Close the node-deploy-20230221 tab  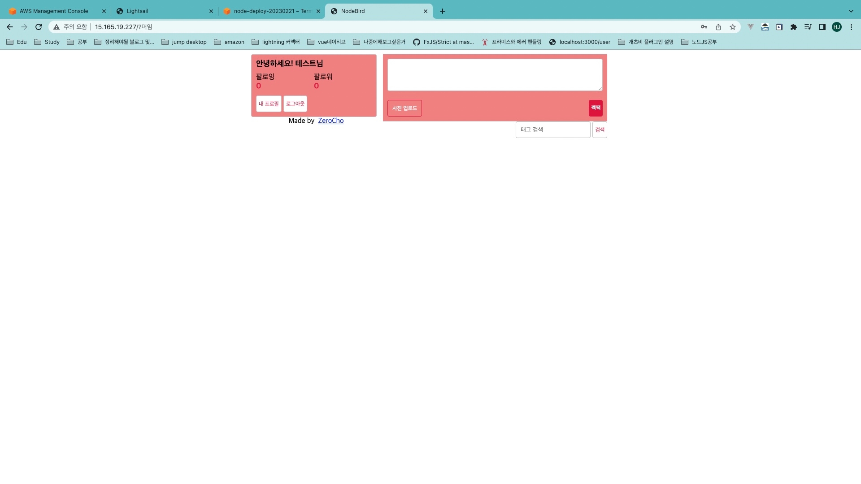pos(318,11)
